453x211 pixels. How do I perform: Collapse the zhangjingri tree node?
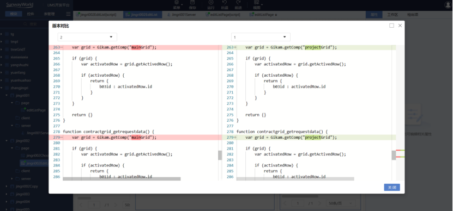2,88
